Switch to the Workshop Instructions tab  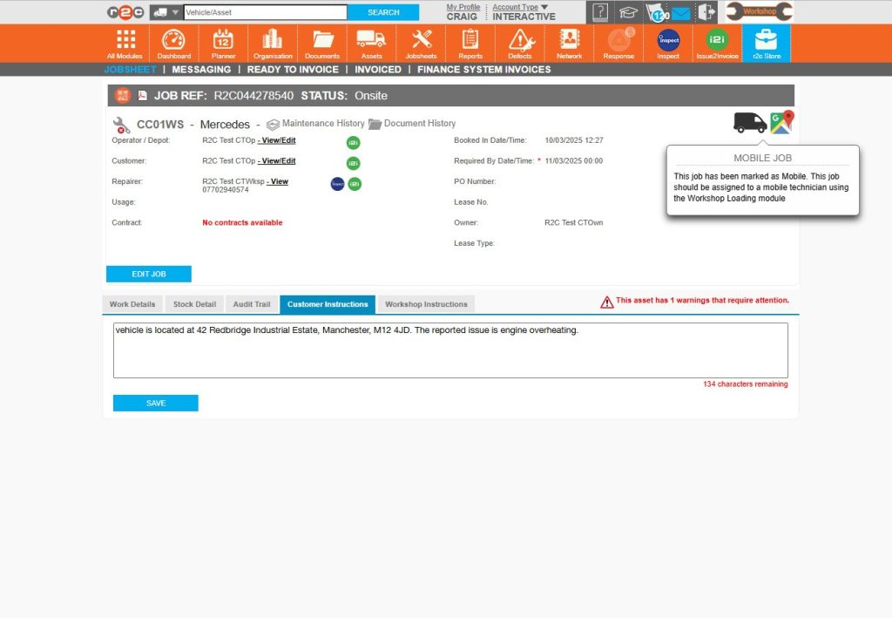coord(426,304)
